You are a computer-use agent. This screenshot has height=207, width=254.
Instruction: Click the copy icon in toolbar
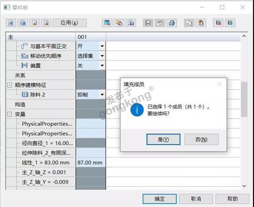[190, 23]
